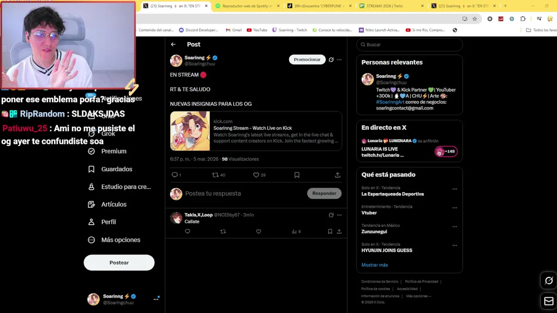Click 'Mostrar más' under trends
This screenshot has height=313, width=557.
point(374,265)
